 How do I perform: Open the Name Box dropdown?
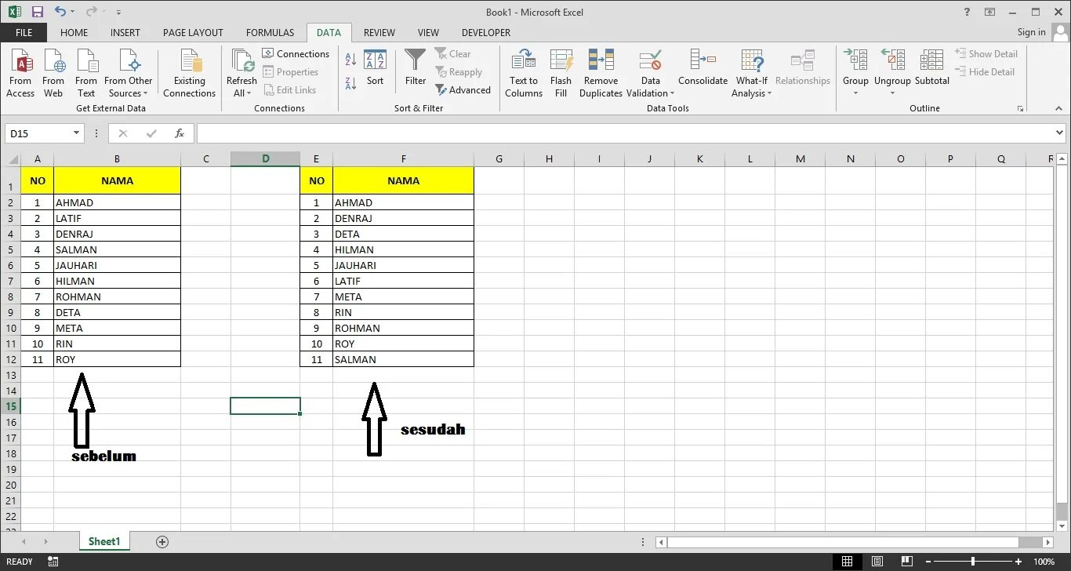(x=76, y=133)
